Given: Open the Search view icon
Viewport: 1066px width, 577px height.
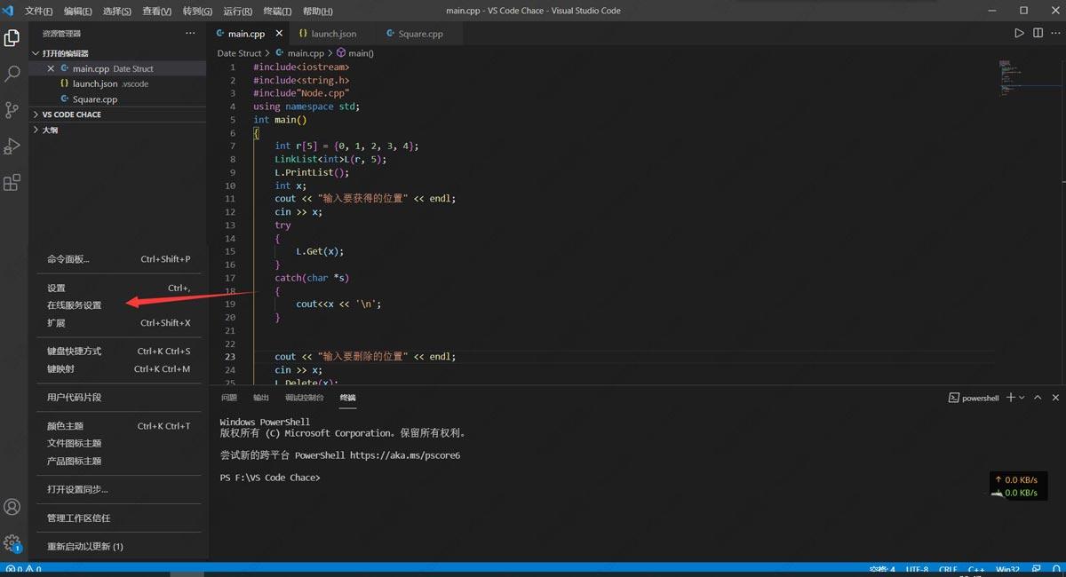Looking at the screenshot, I should (12, 74).
